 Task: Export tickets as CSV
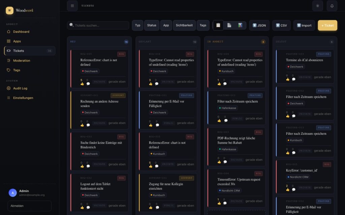coord(281,25)
